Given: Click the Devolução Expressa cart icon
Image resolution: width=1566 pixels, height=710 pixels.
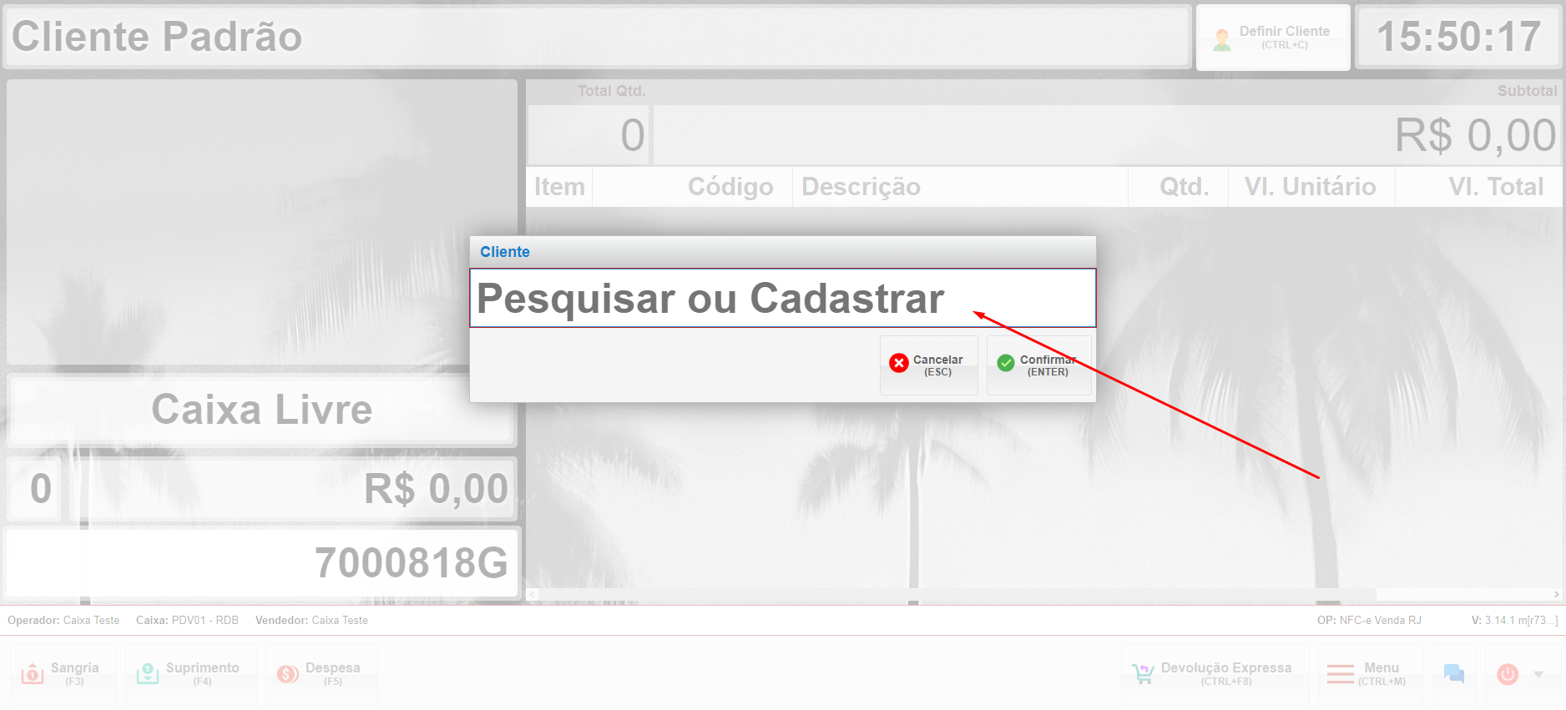Looking at the screenshot, I should [1143, 674].
